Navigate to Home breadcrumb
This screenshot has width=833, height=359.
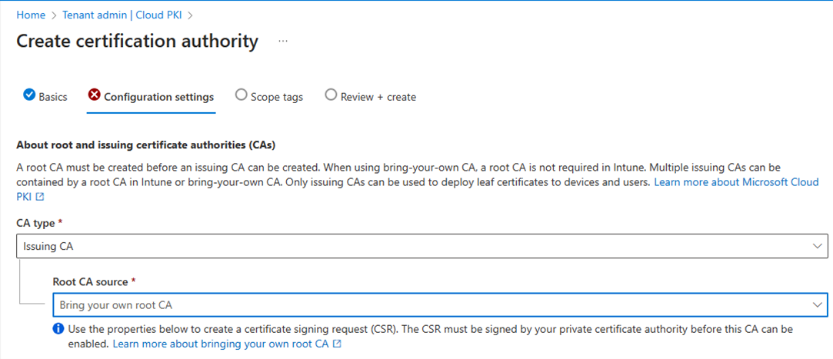31,15
